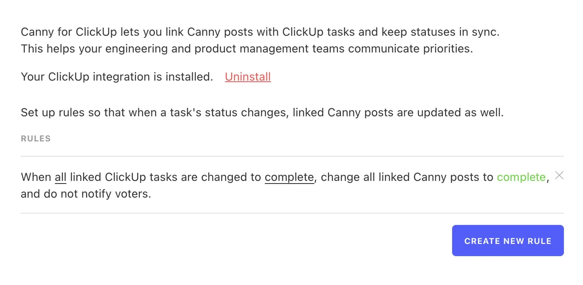Click the close icon beside the rule text
This screenshot has width=583, height=285.
click(x=559, y=175)
